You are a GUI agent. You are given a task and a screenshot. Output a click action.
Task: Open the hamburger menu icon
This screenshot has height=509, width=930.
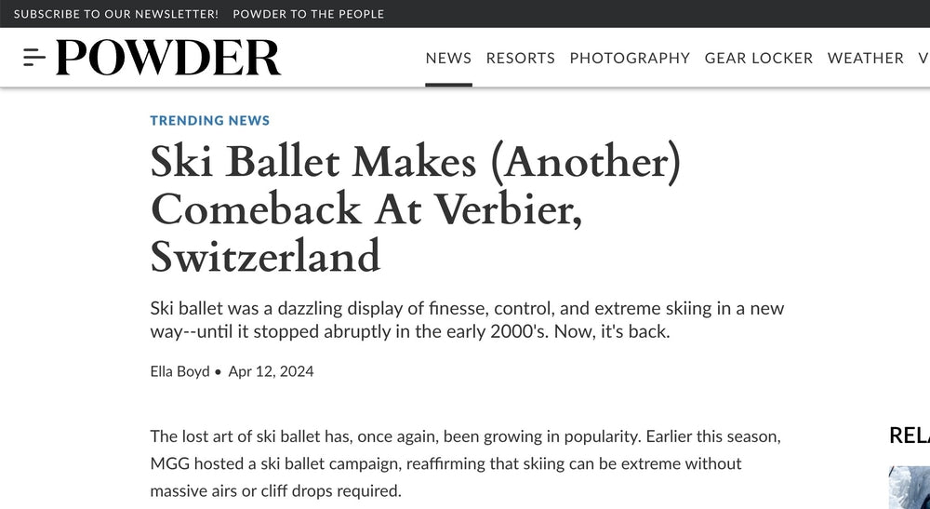(34, 58)
